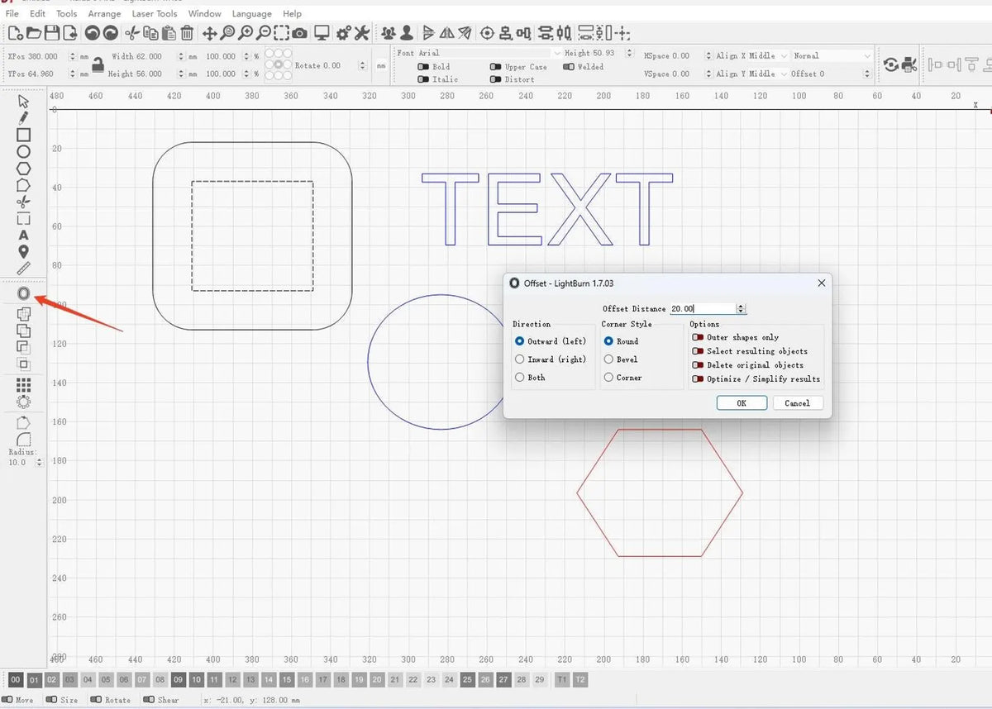The height and width of the screenshot is (709, 992).
Task: Select the Polygon hexagon tool
Action: 23,168
